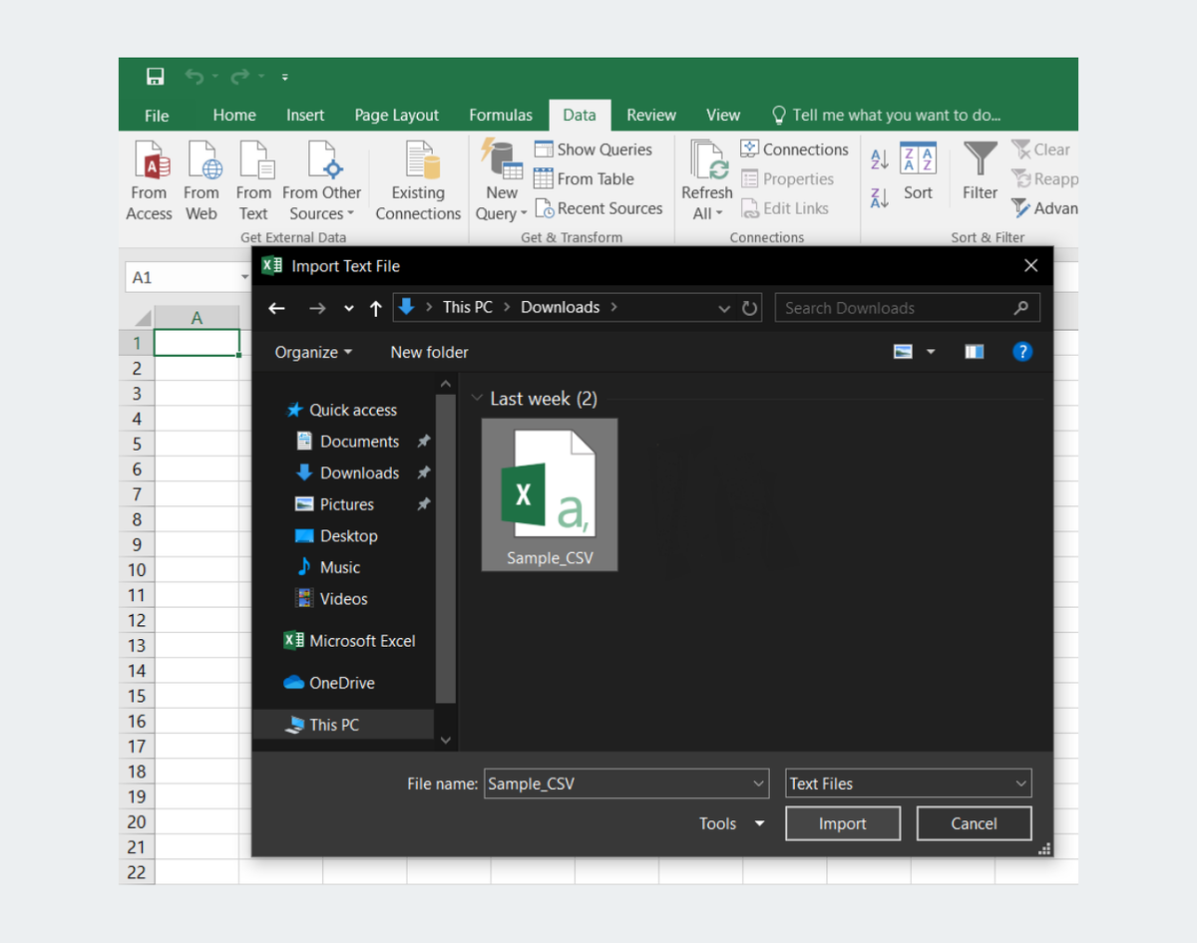Click the Undo arrow in Excel's title bar
Image resolution: width=1197 pixels, height=943 pixels.
click(x=194, y=77)
